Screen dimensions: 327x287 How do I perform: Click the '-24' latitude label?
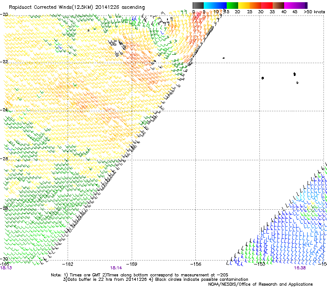(4, 110)
